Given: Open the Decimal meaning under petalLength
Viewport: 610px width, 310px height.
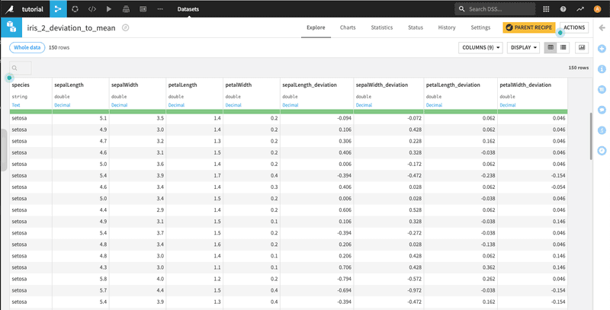Looking at the screenshot, I should click(x=176, y=105).
